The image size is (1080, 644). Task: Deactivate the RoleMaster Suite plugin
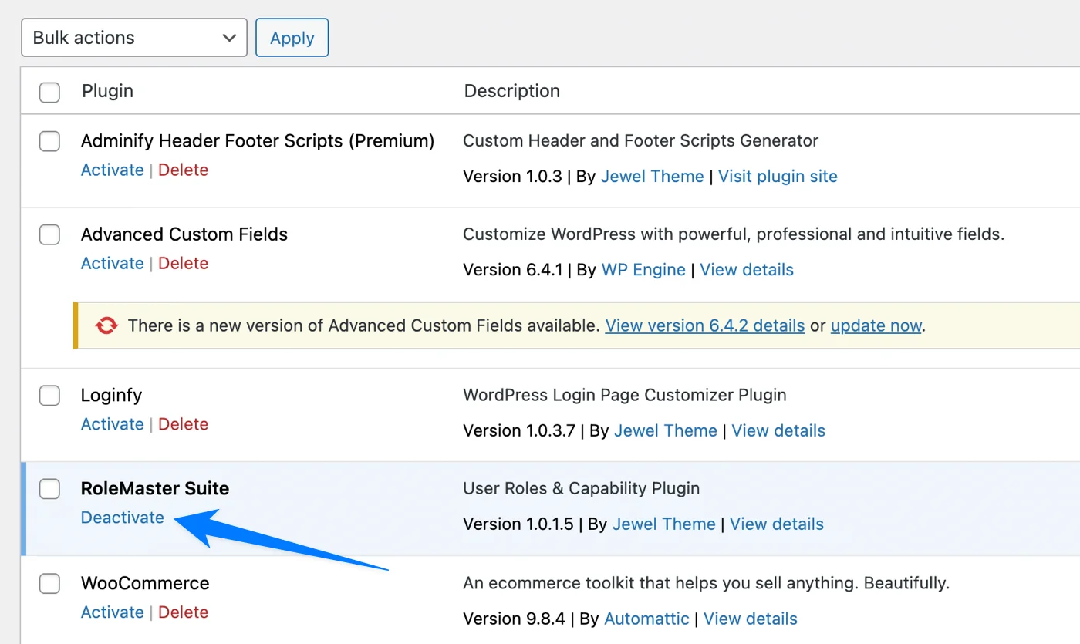(122, 518)
